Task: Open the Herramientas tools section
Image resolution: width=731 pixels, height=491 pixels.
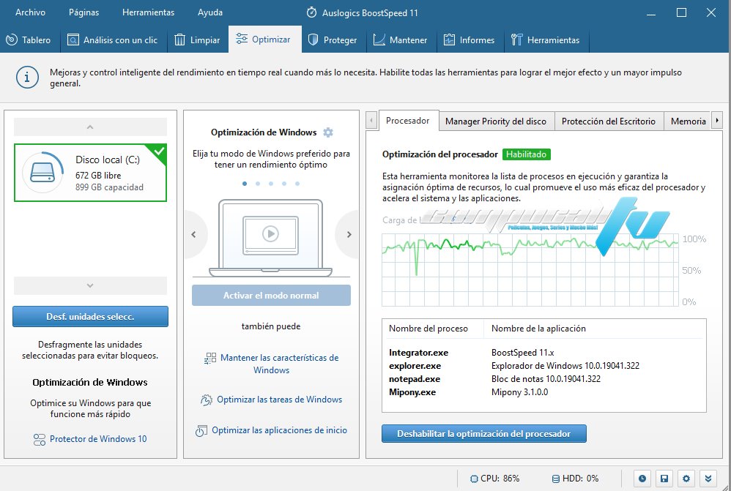Action: coord(546,40)
